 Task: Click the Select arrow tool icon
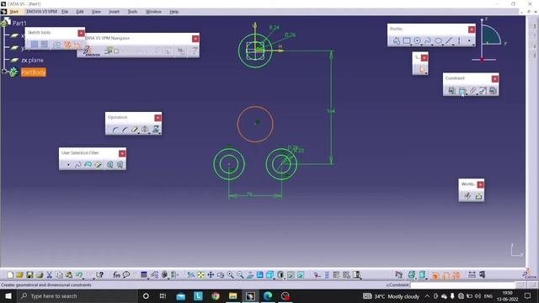422,70
